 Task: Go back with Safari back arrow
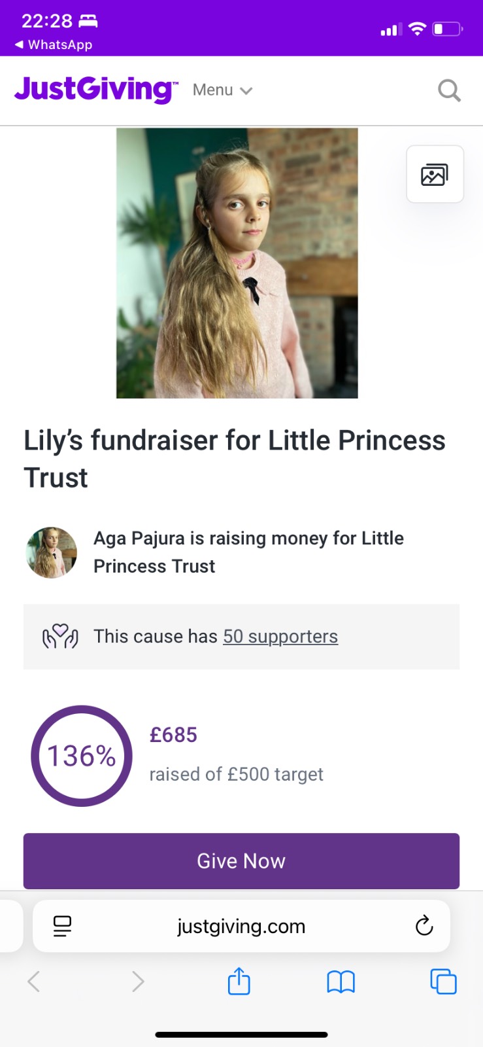[34, 981]
